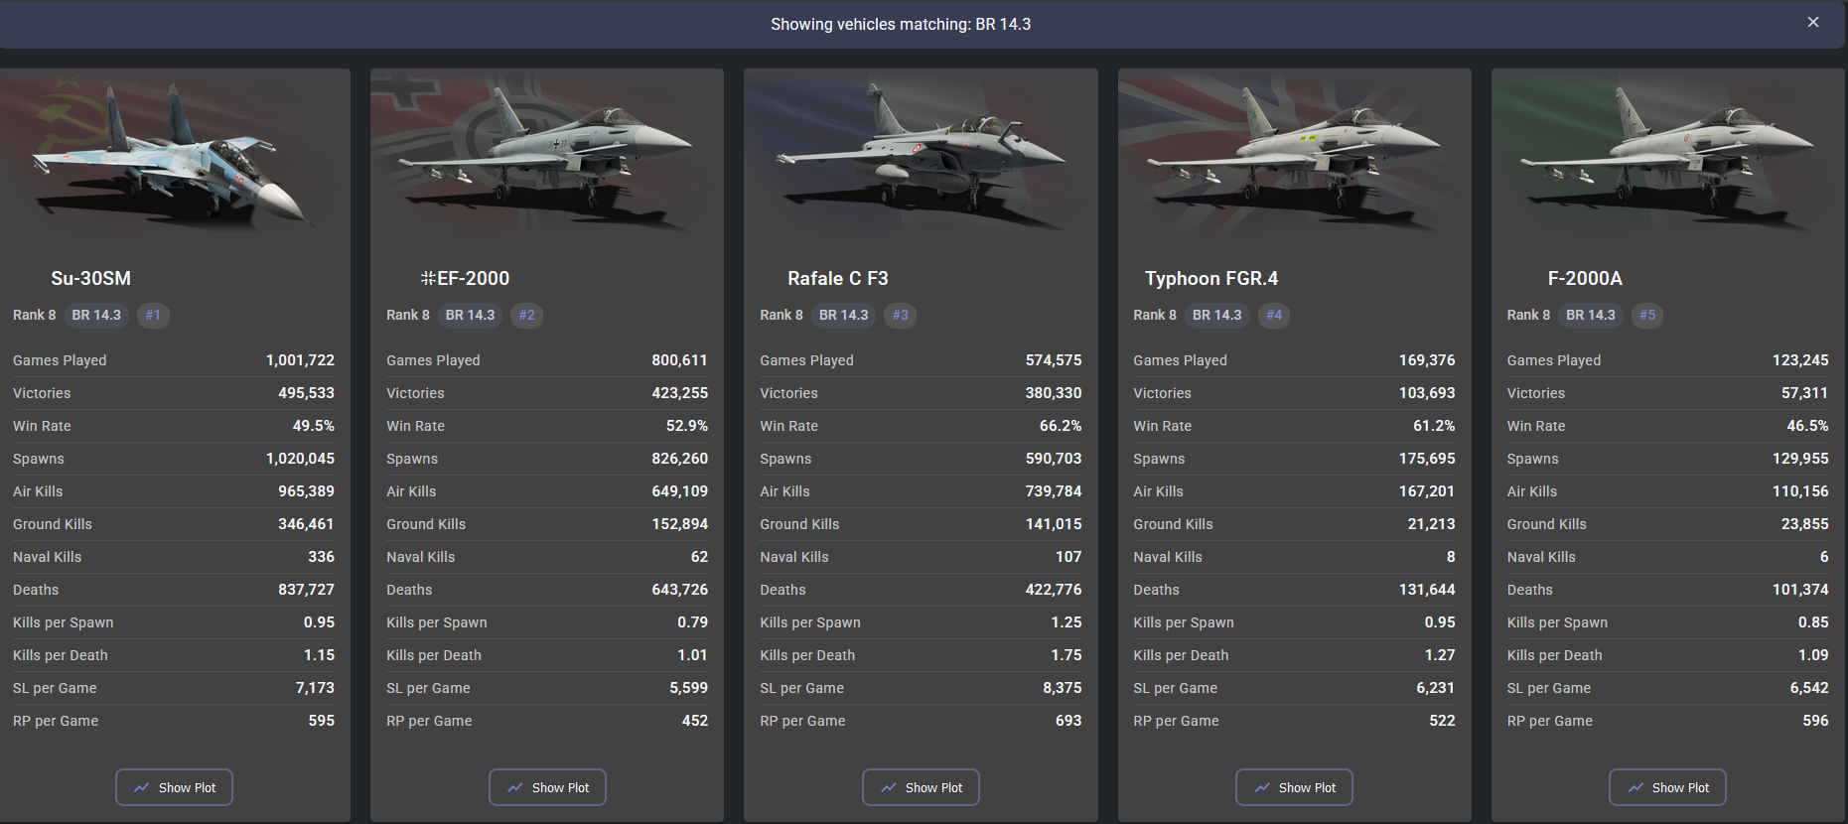Click the BR 14.3 badge on Typhoon FGR.4

point(1216,315)
